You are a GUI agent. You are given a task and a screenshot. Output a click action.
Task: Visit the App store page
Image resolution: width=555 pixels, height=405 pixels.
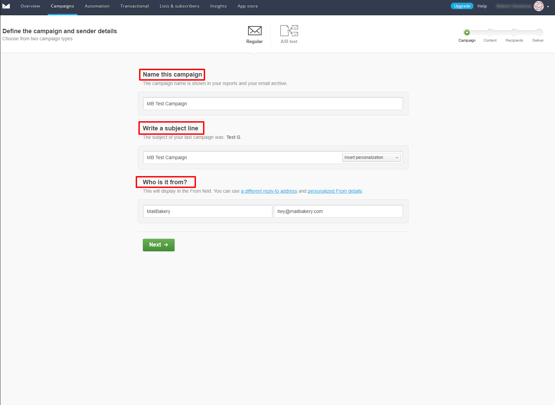pyautogui.click(x=247, y=6)
